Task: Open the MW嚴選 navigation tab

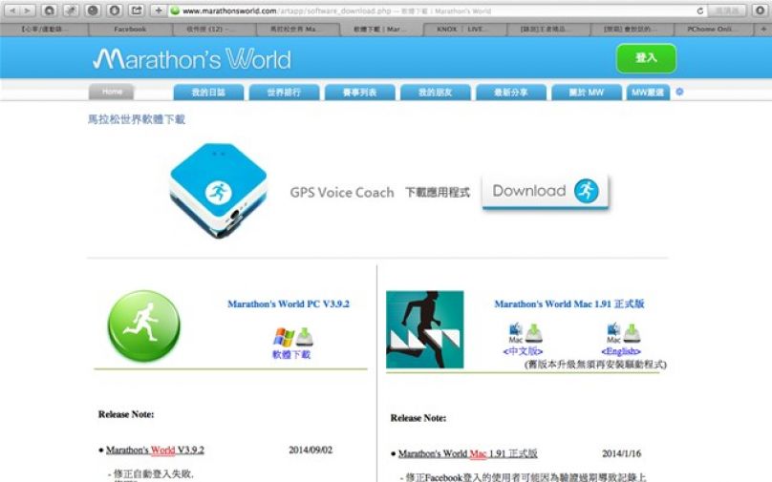Action: tap(648, 93)
